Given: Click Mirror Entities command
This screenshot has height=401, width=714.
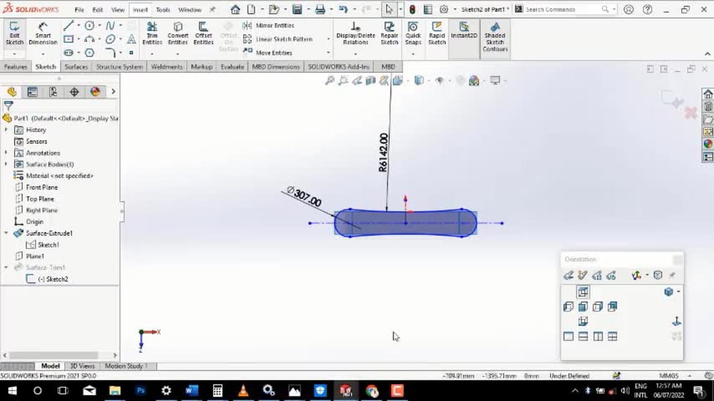Looking at the screenshot, I should 269,26.
